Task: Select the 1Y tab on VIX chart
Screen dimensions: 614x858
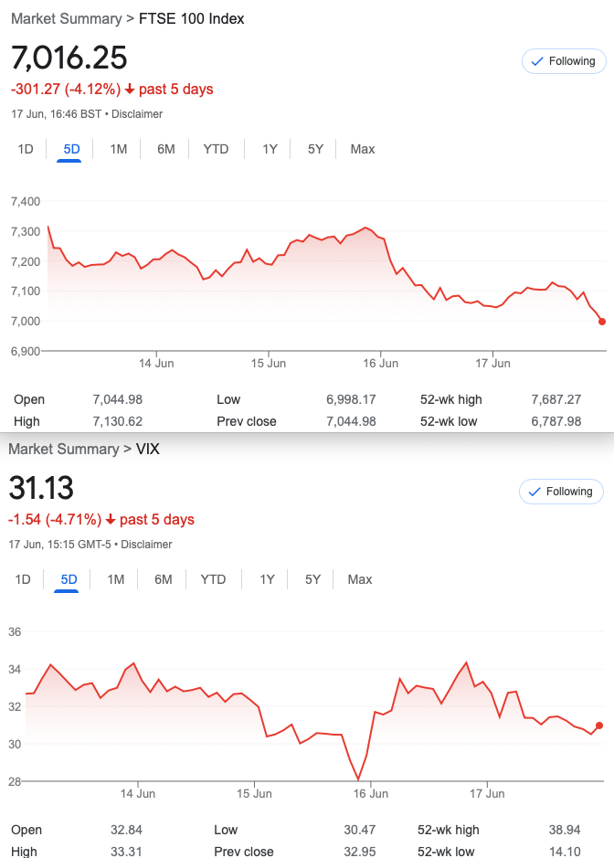Action: pyautogui.click(x=267, y=579)
